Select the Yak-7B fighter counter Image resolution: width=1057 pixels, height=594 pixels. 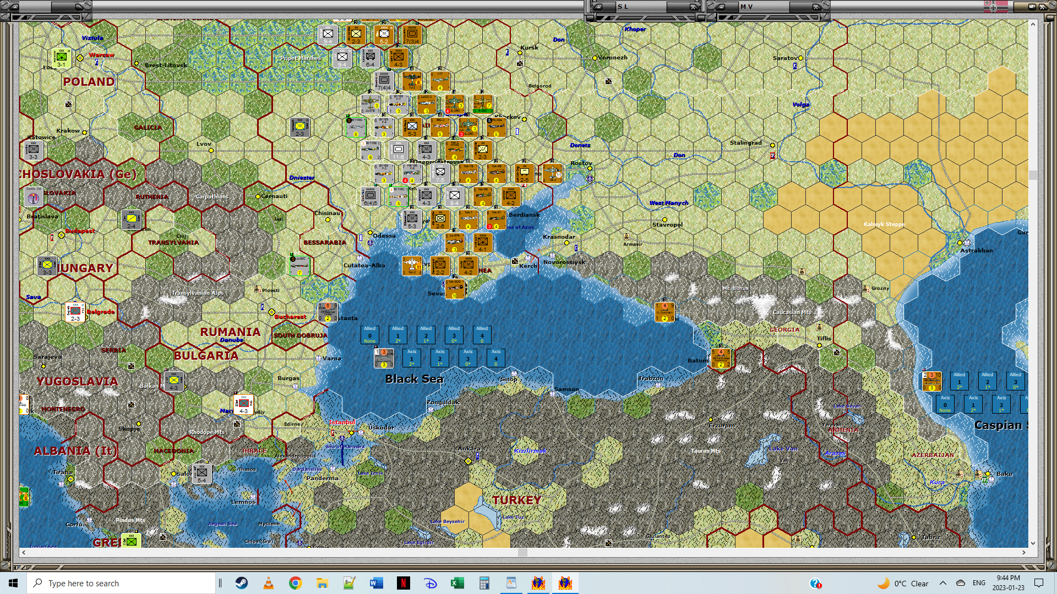[468, 173]
